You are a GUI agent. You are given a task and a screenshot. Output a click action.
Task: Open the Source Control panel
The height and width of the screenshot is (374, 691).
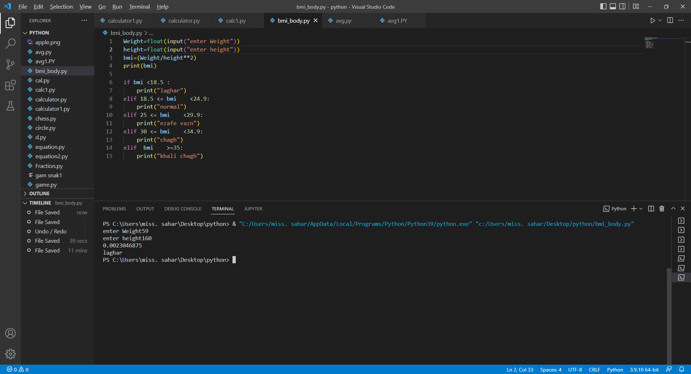(10, 64)
